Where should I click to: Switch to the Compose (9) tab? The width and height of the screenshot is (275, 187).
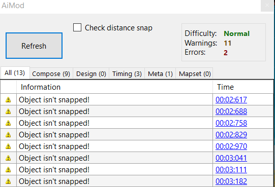tap(51, 73)
